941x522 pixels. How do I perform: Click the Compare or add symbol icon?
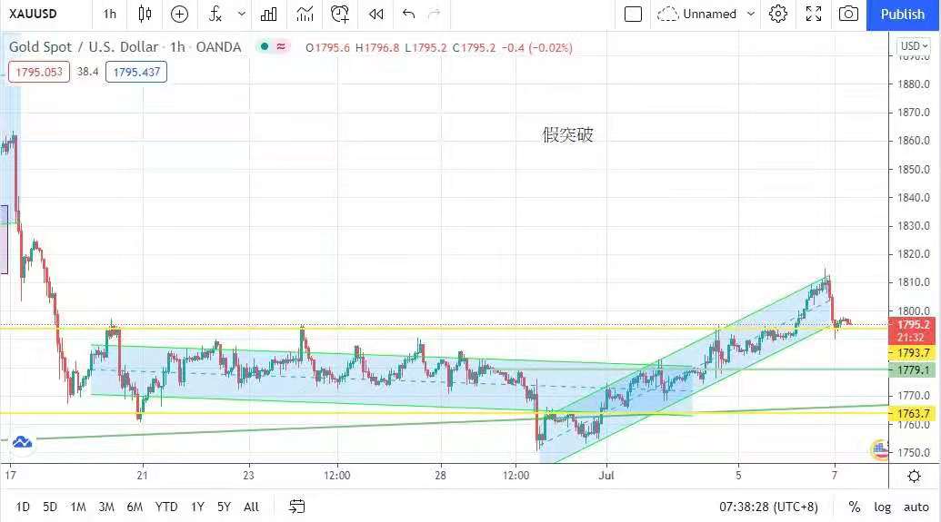(x=180, y=14)
